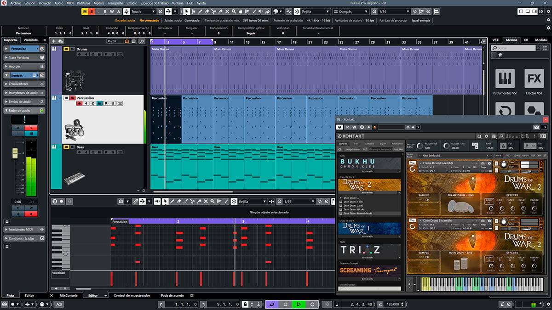Select the Range Selection tool in main toolbar
The image size is (552, 310).
point(193,11)
